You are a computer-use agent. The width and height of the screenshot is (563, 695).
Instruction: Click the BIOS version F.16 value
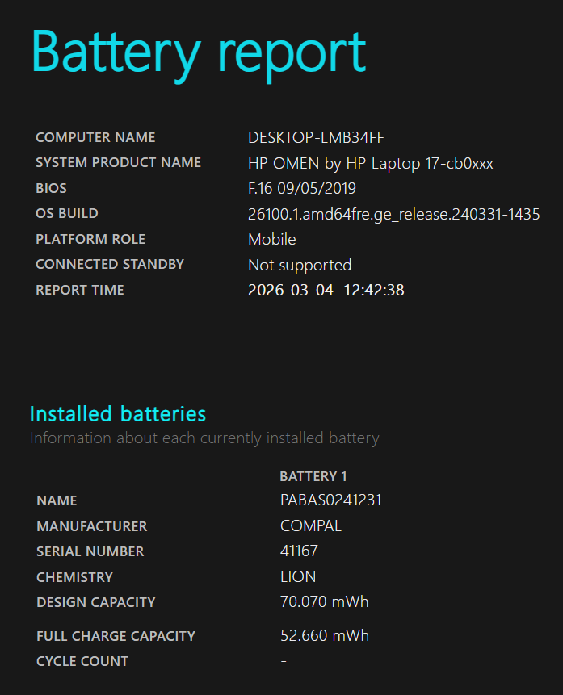coord(301,189)
